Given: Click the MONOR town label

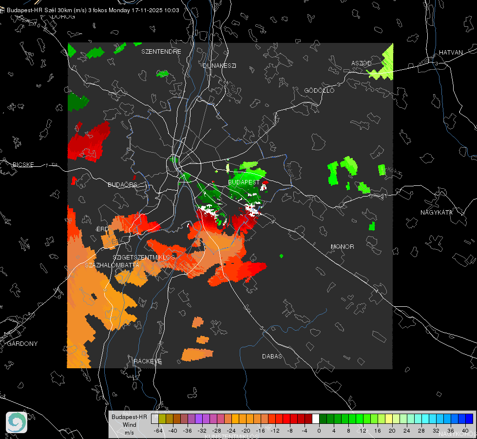Looking at the screenshot, I should [x=342, y=247].
